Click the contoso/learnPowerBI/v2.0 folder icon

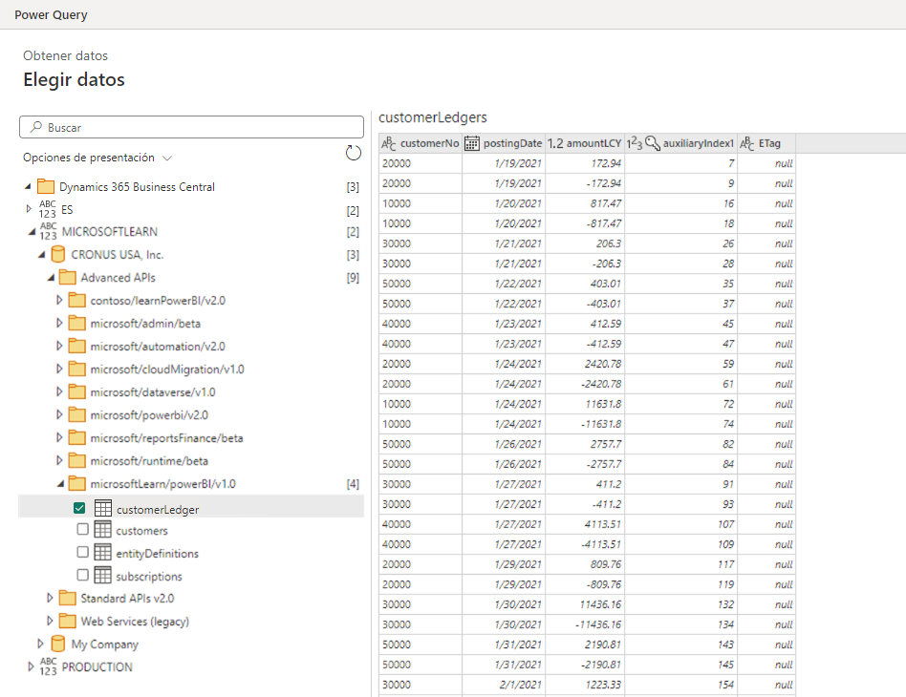[x=76, y=300]
